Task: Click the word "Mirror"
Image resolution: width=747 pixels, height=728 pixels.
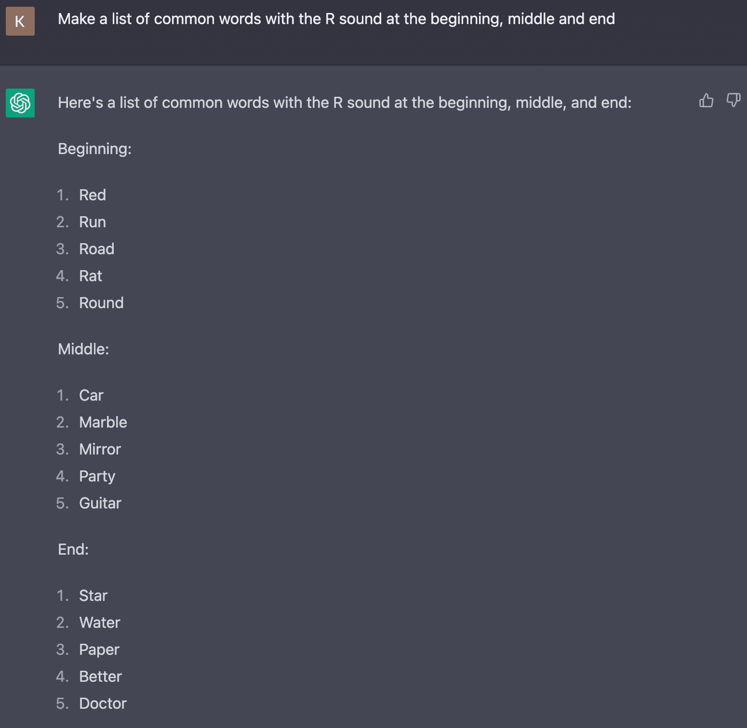Action: (x=100, y=449)
